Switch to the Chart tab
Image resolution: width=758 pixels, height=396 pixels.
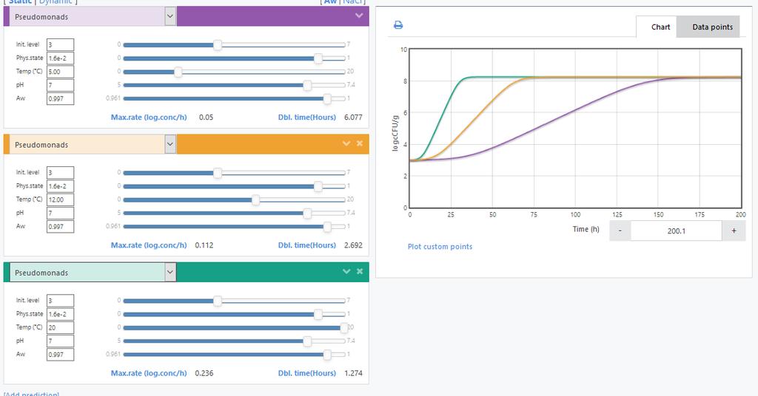pyautogui.click(x=660, y=27)
